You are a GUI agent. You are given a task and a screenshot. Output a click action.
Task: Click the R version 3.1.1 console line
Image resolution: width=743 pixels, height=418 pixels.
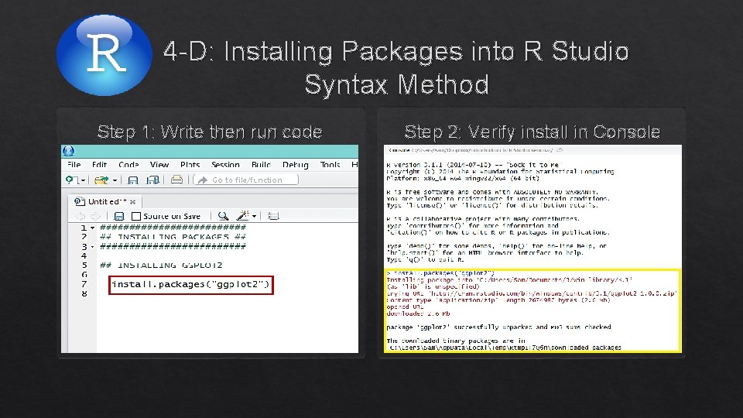(473, 165)
